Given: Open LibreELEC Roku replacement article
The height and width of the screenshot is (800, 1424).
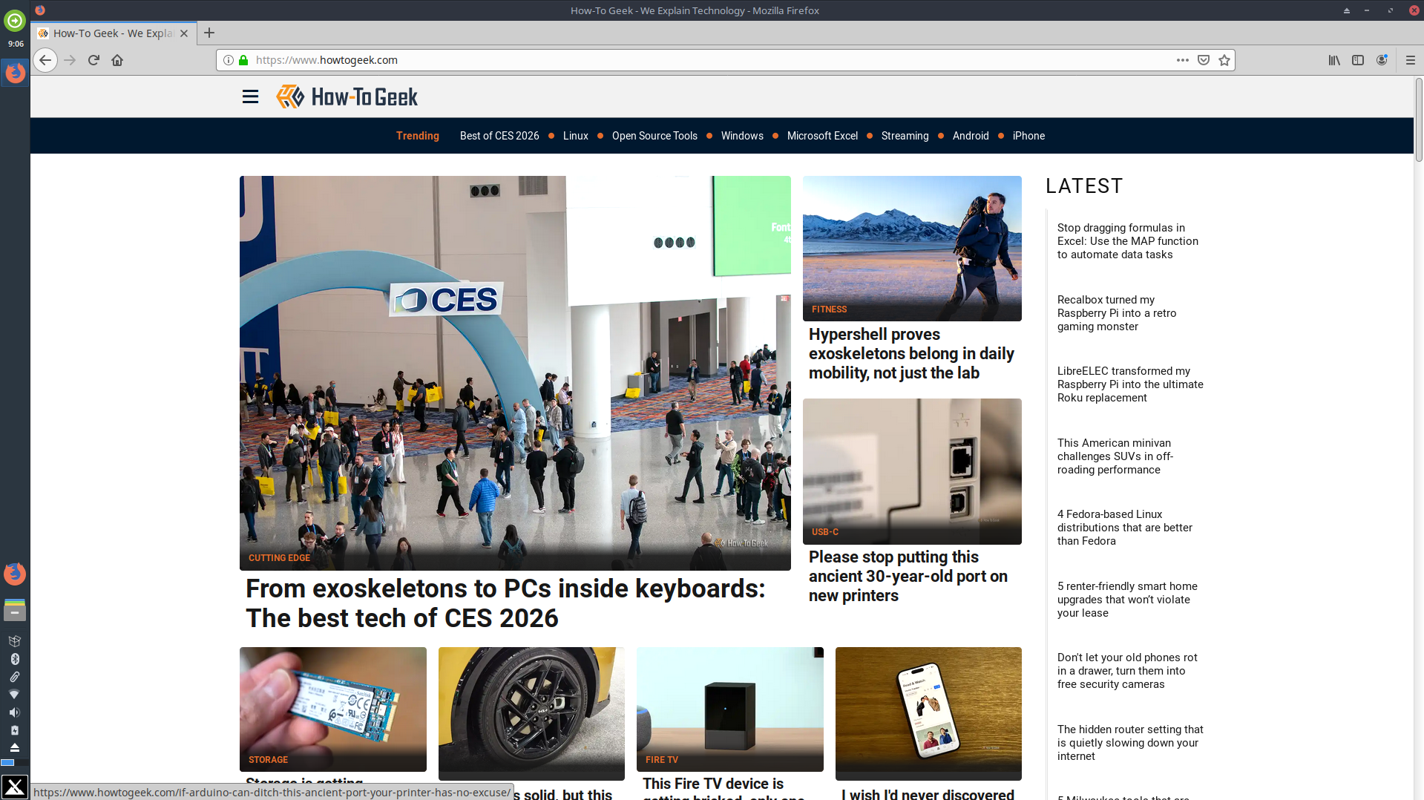Looking at the screenshot, I should click(x=1130, y=384).
